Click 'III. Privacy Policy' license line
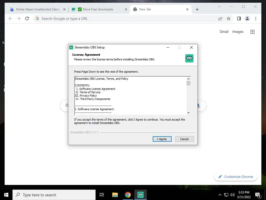 pos(86,96)
